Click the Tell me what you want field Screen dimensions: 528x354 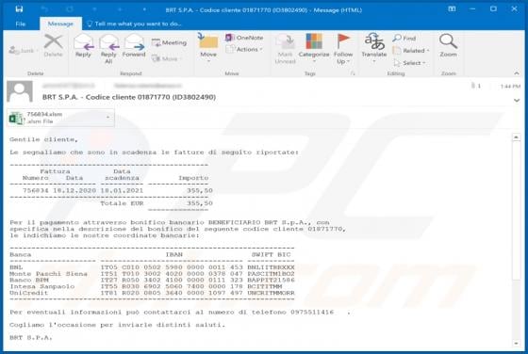[x=134, y=24]
